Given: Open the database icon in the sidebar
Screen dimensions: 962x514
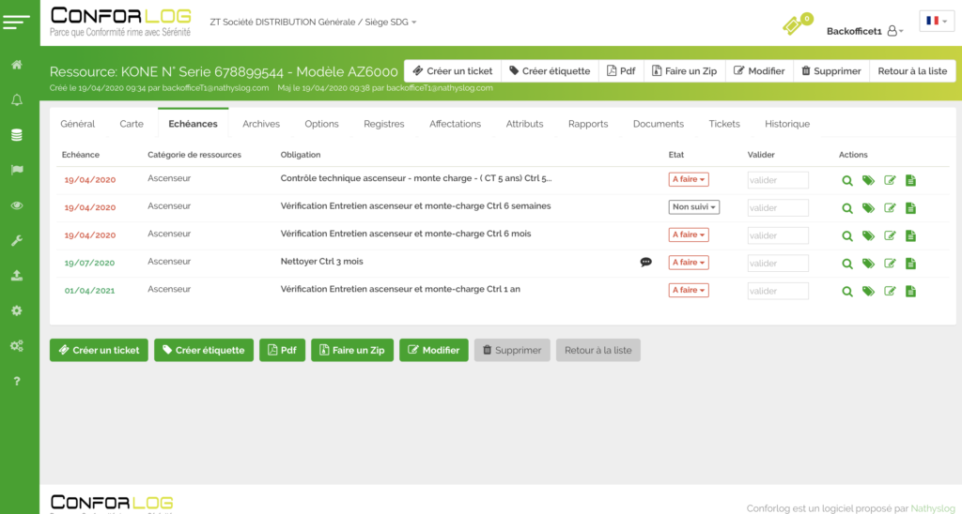Looking at the screenshot, I should [17, 135].
